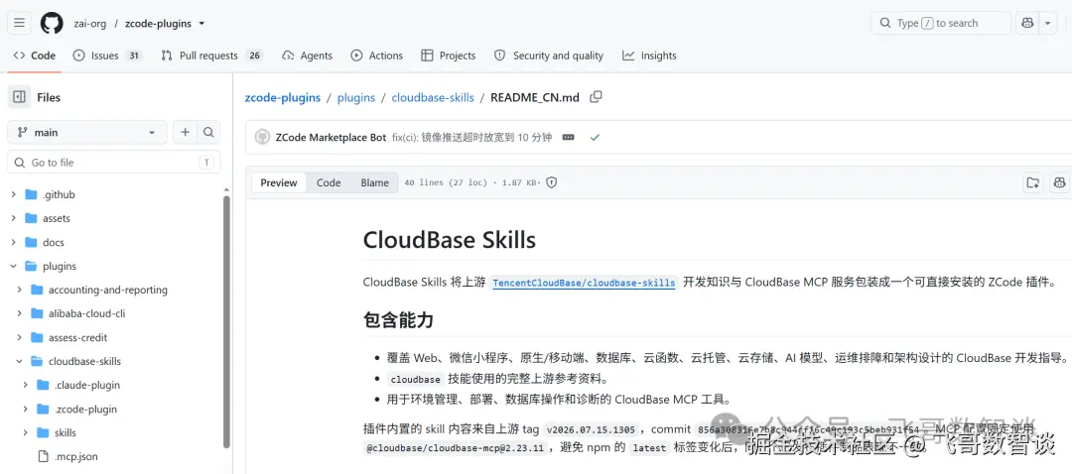Image resolution: width=1072 pixels, height=474 pixels.
Task: Switch to the Code view tab
Action: pyautogui.click(x=329, y=182)
